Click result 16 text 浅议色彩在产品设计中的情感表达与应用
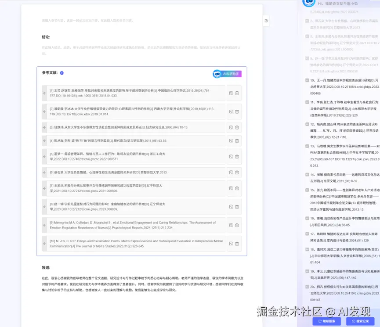The width and height of the screenshot is (380, 327). click(x=351, y=218)
